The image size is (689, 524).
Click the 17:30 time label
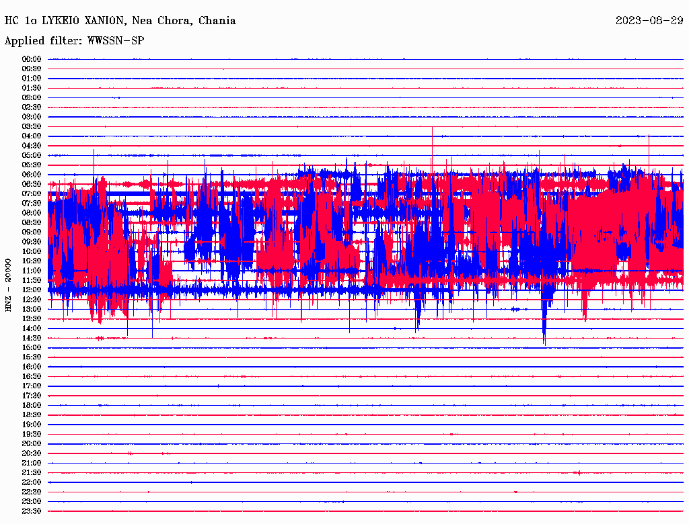click(32, 396)
